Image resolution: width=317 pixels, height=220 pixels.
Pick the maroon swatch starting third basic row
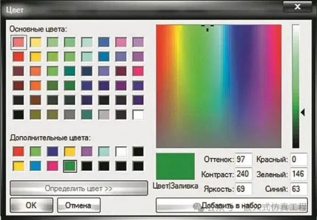(x=18, y=71)
